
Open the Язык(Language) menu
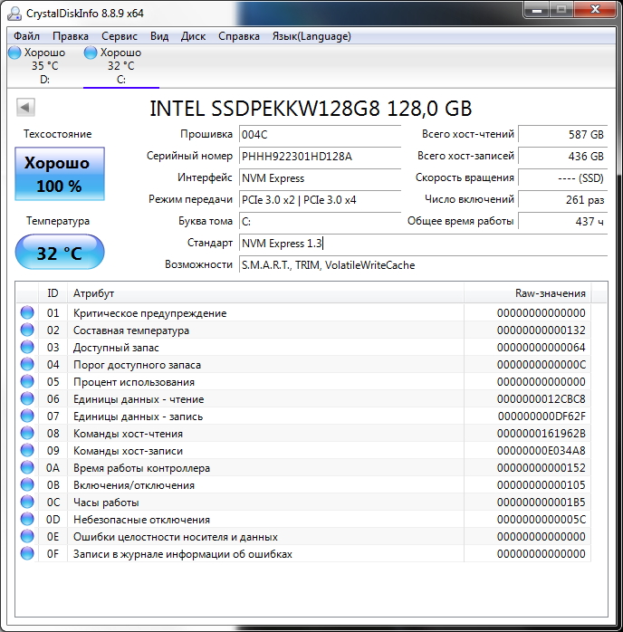click(x=311, y=36)
